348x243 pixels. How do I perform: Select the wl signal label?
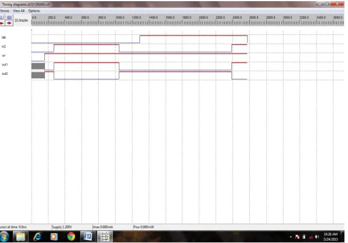(4, 55)
